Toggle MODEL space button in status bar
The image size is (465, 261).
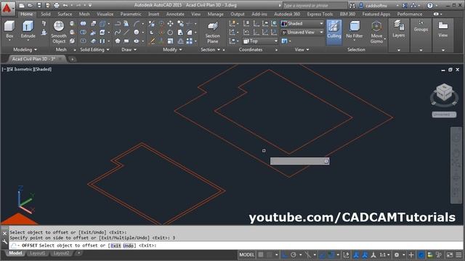[x=247, y=254]
